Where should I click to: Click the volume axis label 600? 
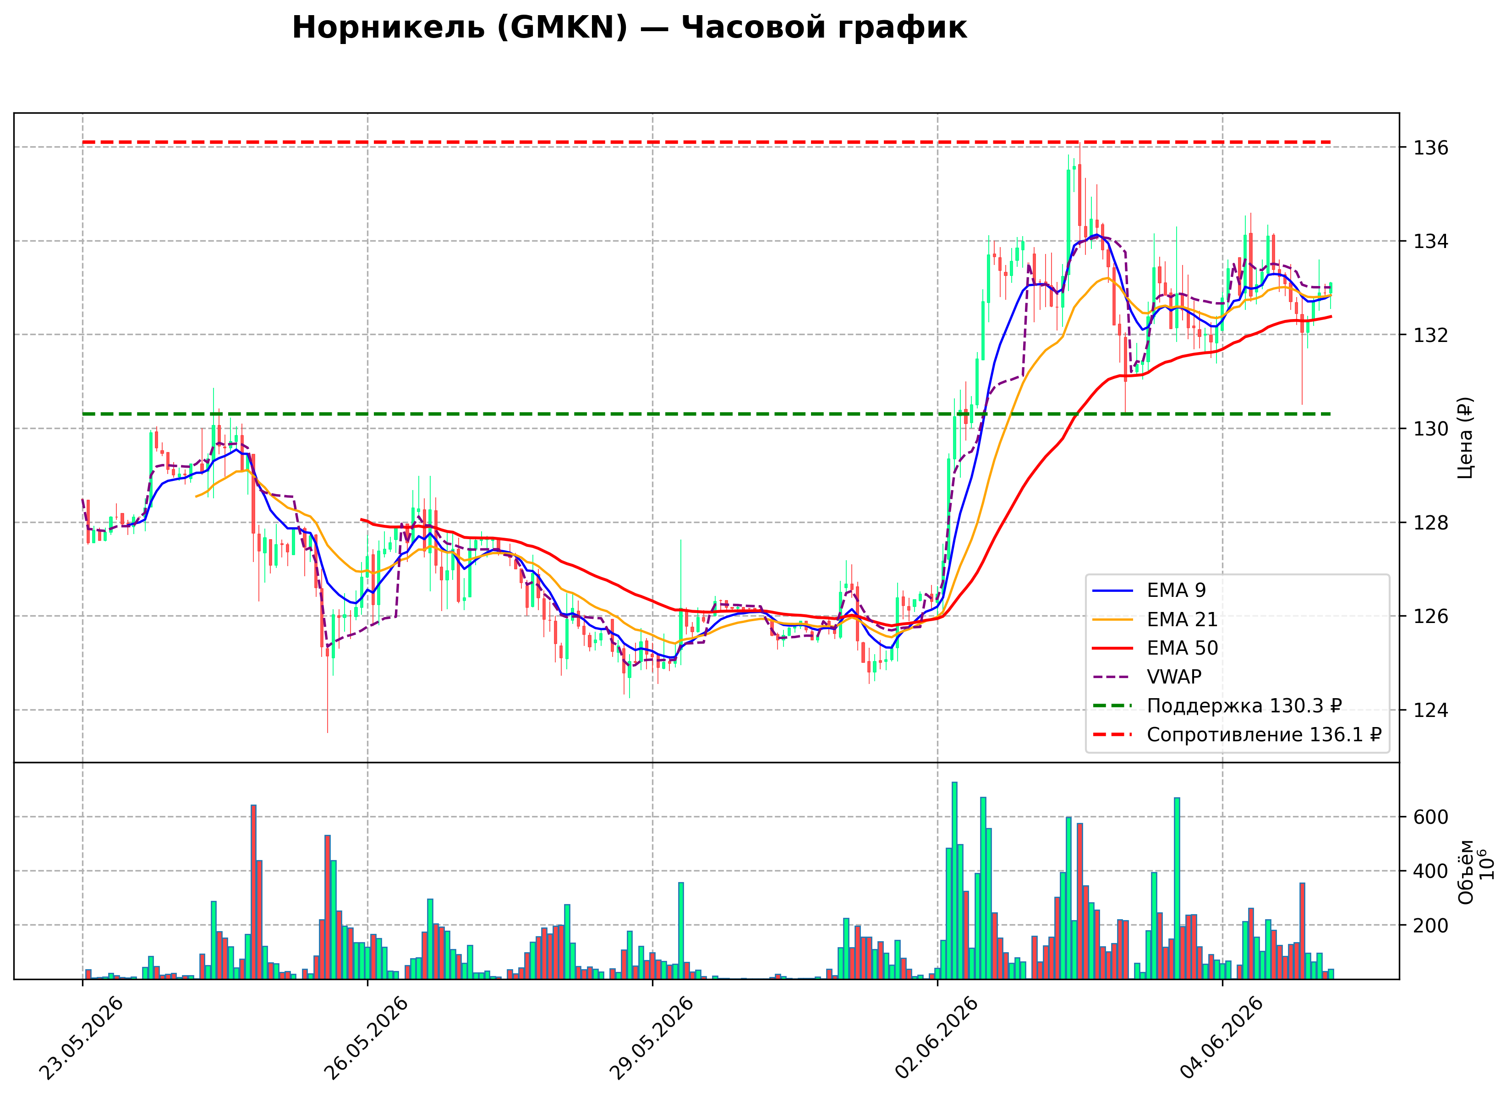[x=1431, y=817]
